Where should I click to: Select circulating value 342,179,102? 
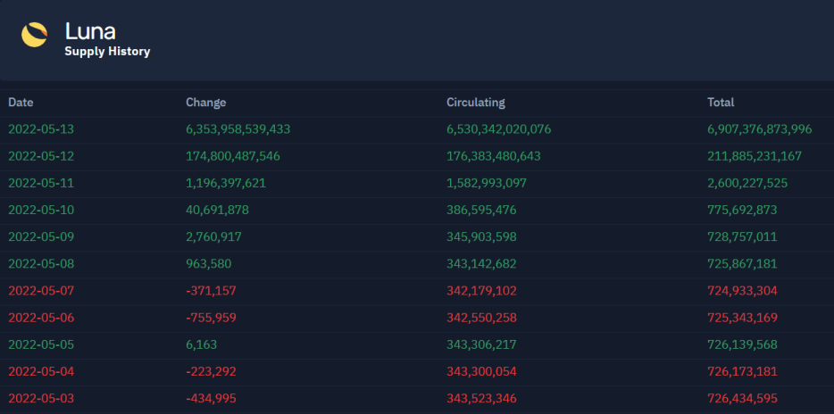pyautogui.click(x=481, y=291)
